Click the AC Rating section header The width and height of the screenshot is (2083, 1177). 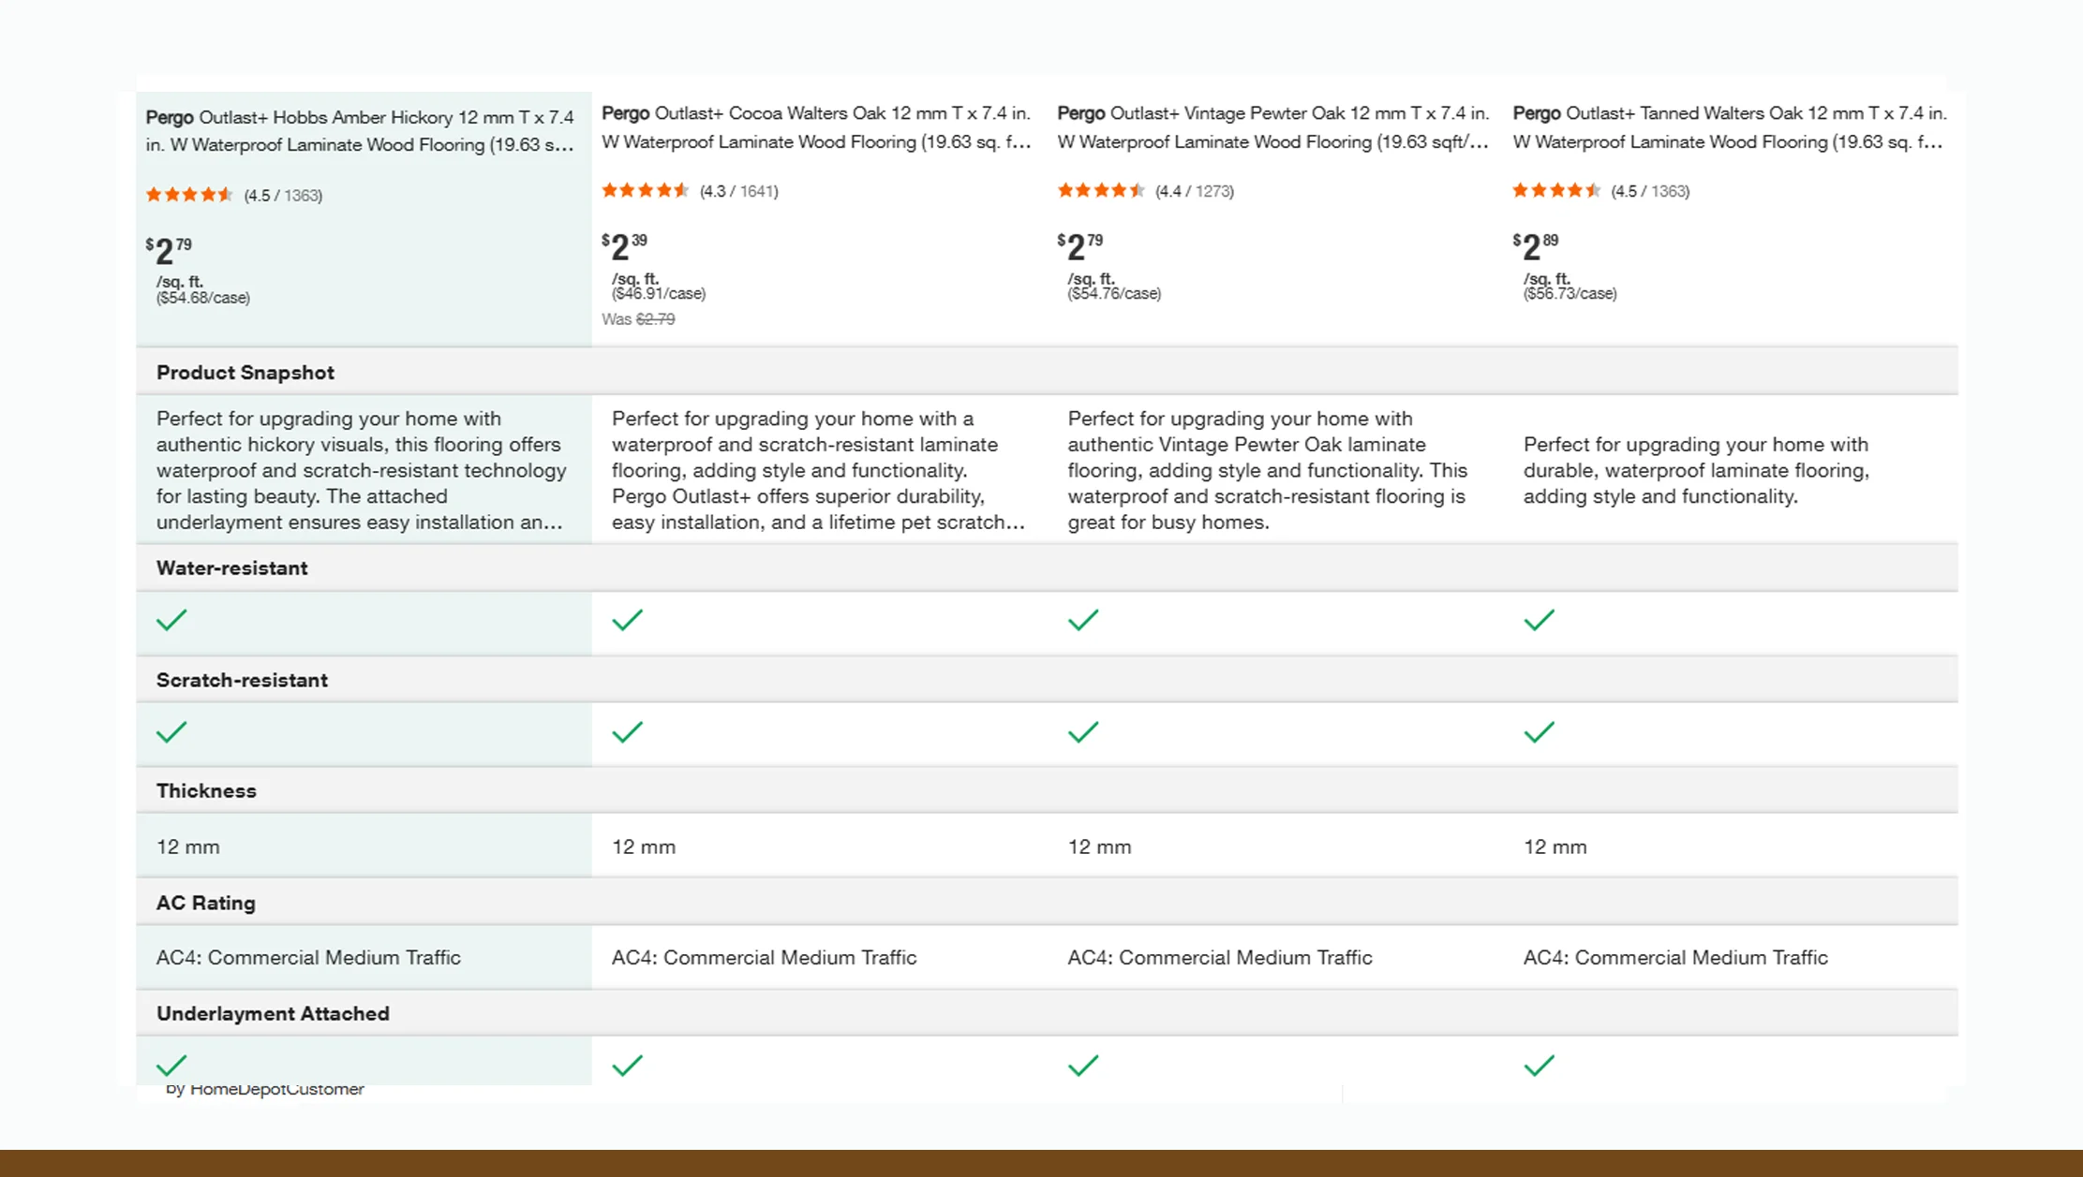(x=205, y=902)
